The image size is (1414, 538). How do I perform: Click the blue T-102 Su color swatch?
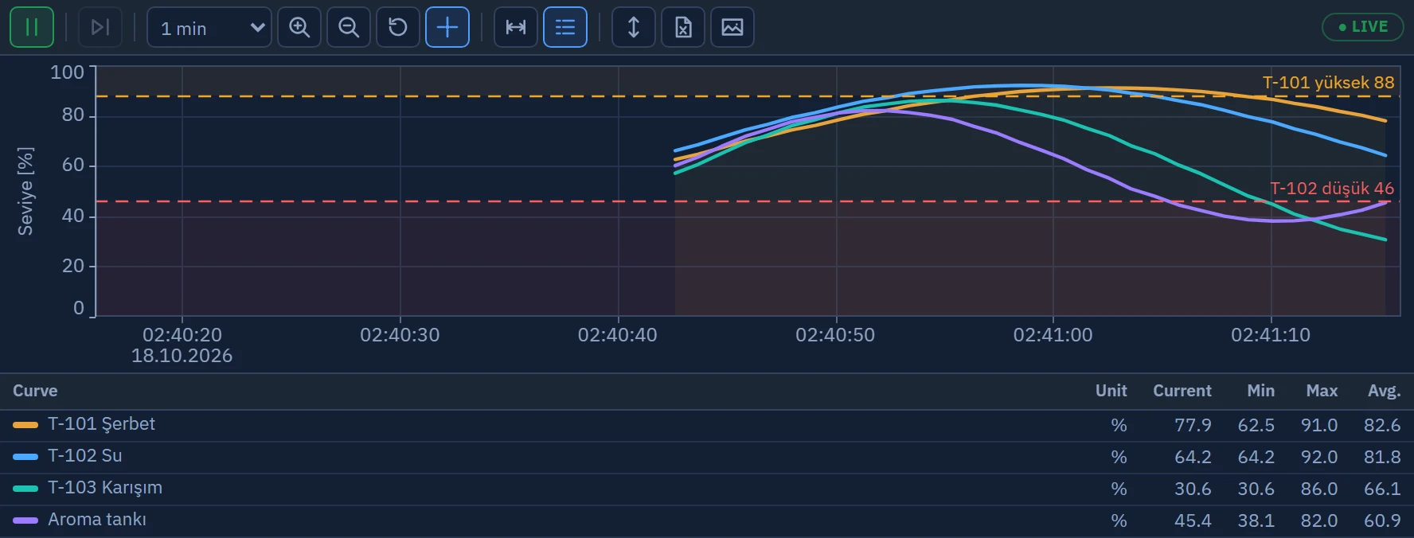[25, 457]
